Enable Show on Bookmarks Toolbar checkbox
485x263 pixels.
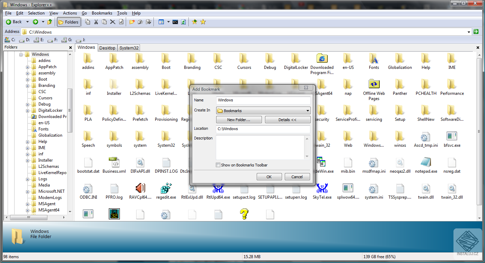click(218, 165)
